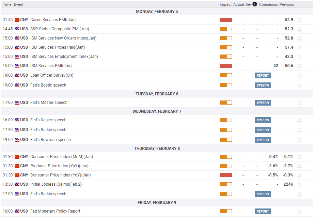This screenshot has height=217, width=314.
Task: Enable bell alert for ISM Services Prices Paid
Action: [299, 47]
